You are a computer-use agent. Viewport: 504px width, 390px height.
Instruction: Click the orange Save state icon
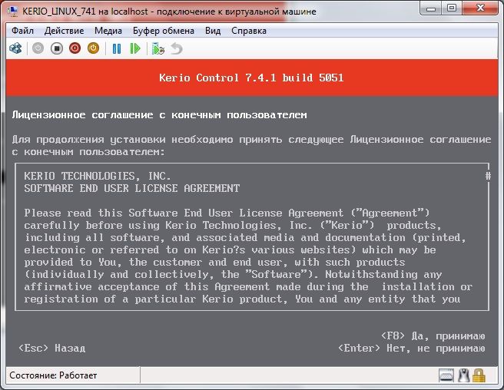[94, 48]
